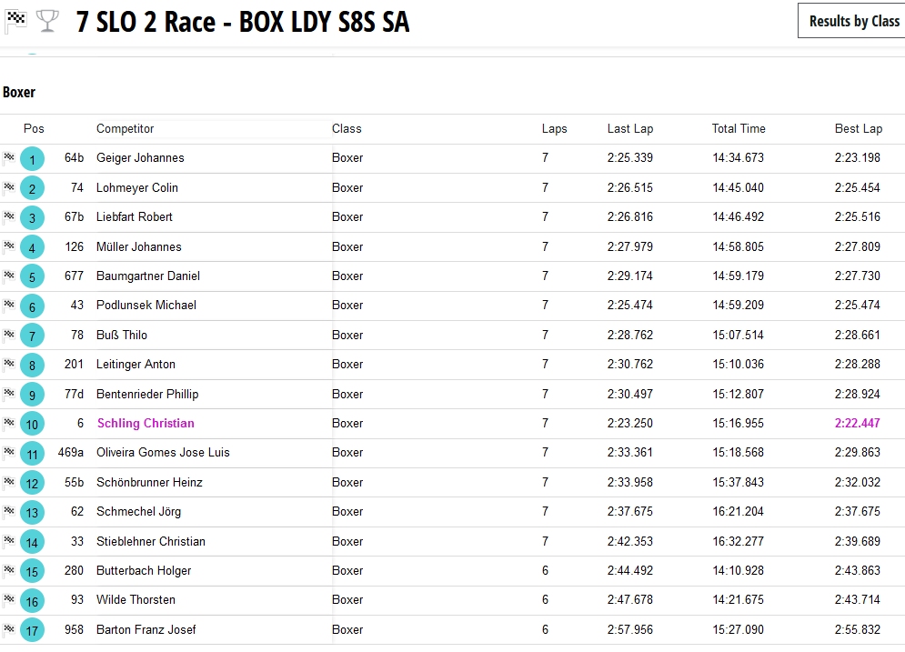Click position 17 badge for Barton Franz Josef

(x=32, y=630)
